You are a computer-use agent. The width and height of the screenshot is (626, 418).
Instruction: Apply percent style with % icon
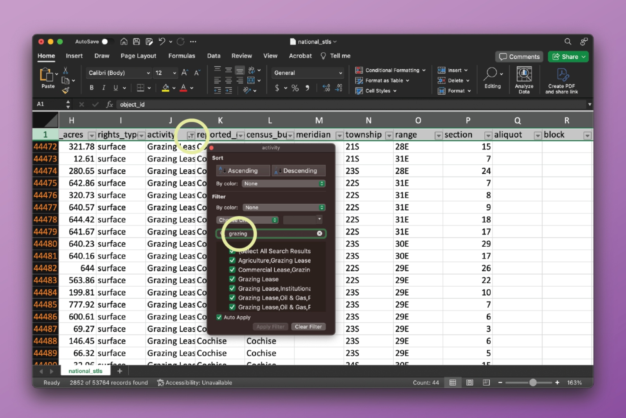coord(295,88)
